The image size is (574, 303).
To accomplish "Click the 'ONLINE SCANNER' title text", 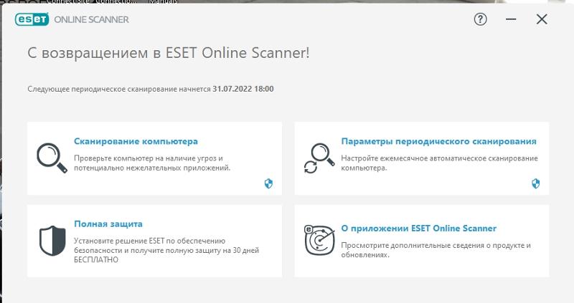I will coord(92,20).
